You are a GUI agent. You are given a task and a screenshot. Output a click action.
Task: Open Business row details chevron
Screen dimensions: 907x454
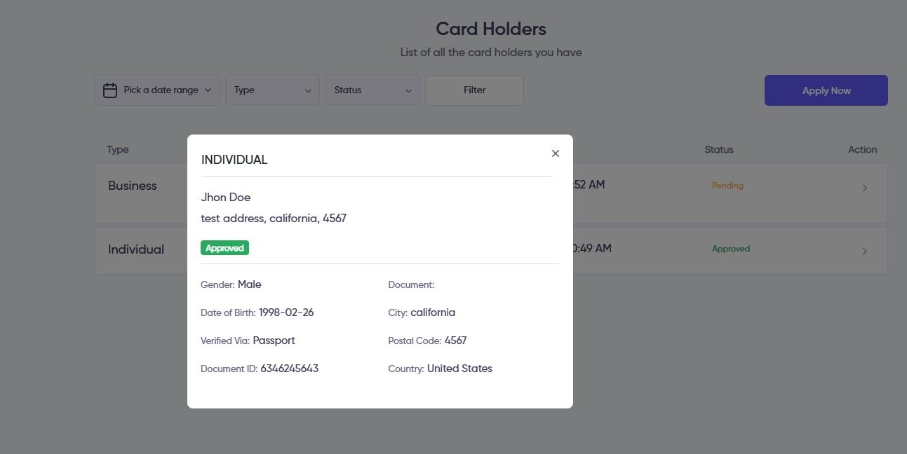(864, 188)
